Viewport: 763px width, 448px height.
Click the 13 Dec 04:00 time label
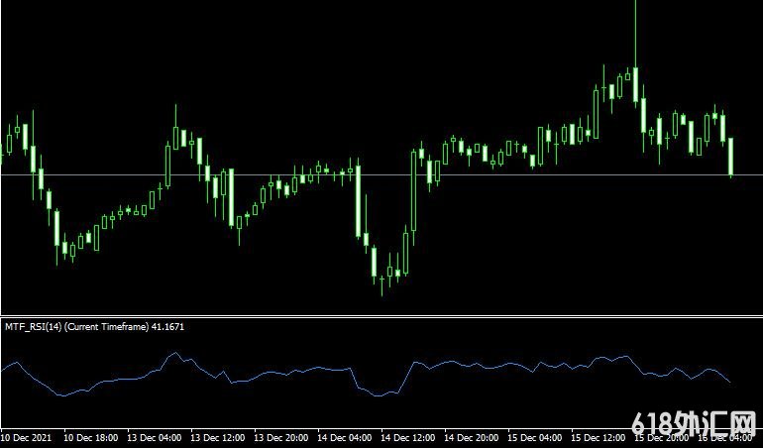pyautogui.click(x=155, y=437)
